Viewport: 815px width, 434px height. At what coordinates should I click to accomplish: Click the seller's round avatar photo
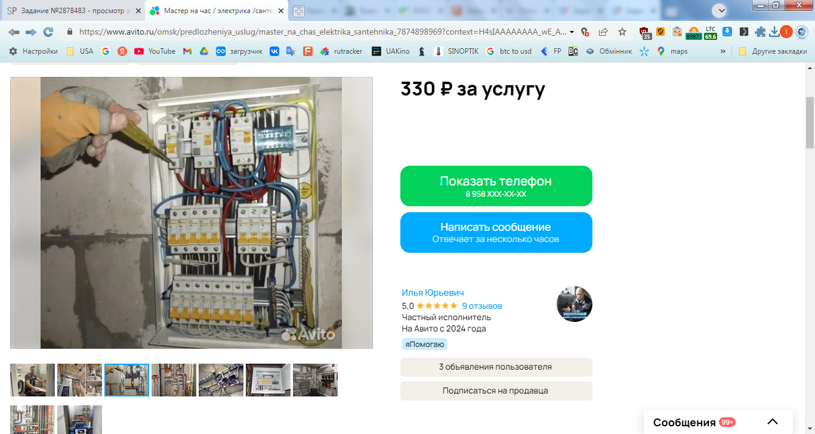click(x=574, y=304)
